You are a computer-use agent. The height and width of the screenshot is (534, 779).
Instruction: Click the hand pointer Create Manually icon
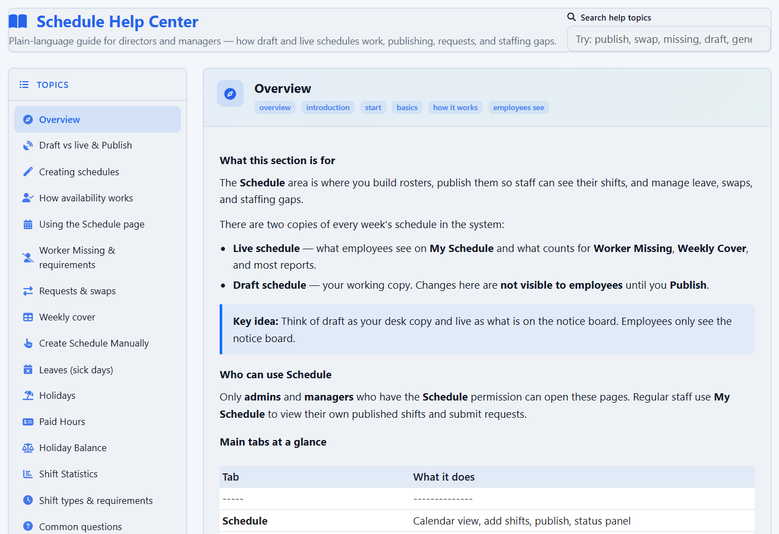tap(28, 343)
